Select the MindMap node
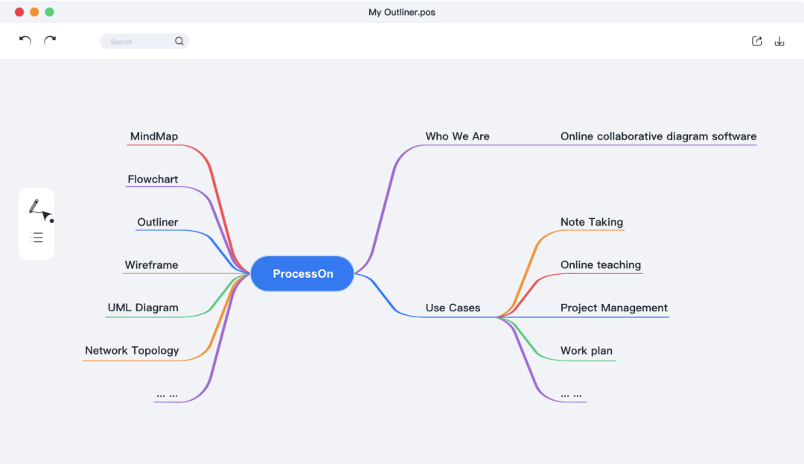The width and height of the screenshot is (804, 464). coord(154,136)
